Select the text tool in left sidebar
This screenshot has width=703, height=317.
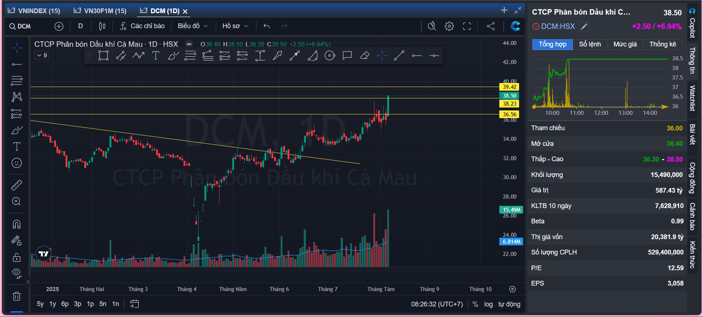click(x=16, y=147)
